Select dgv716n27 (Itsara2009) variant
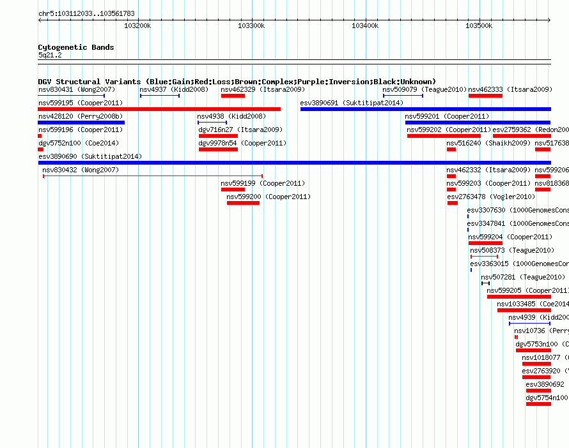Viewport: 569px width, 448px height. pos(218,136)
